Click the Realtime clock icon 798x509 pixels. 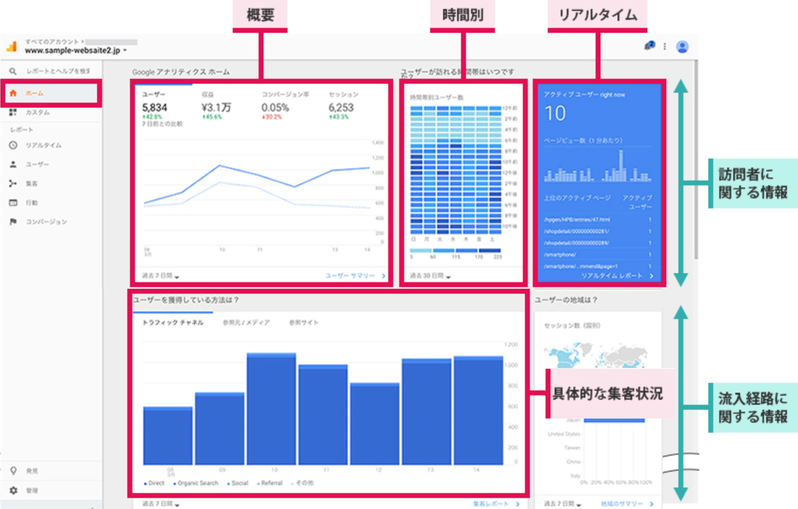pos(13,145)
